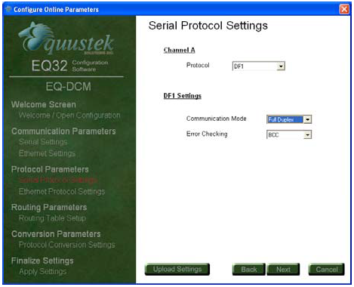Open the Protocol dropdown showing DF1
The height and width of the screenshot is (287, 354).
click(x=258, y=66)
